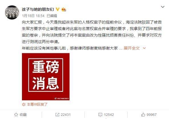Click the thumbs-up like icon
169x119 pixels.
pos(143,115)
